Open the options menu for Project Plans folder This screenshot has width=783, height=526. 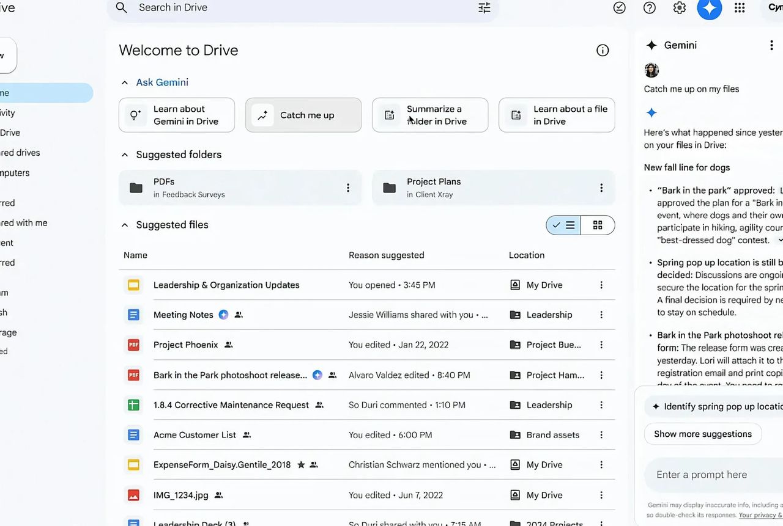601,187
